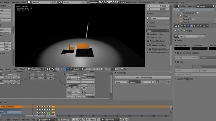Open the Dope Sheet mode dropdown

tap(47, 120)
